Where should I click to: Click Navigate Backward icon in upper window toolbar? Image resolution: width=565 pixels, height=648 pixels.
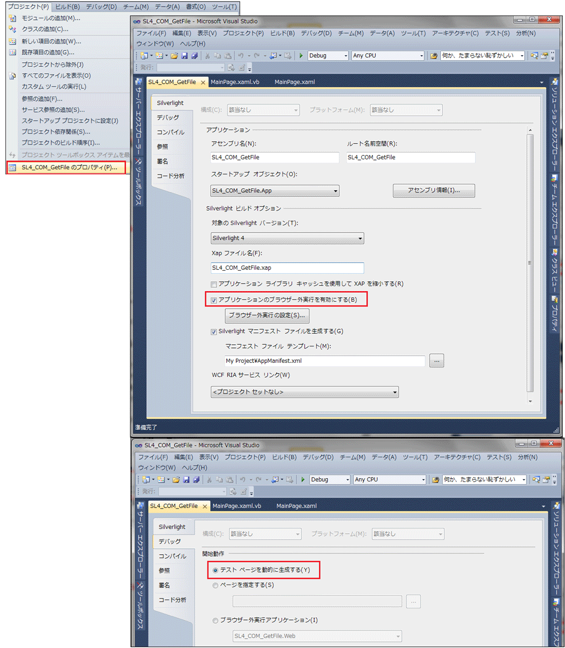click(274, 56)
